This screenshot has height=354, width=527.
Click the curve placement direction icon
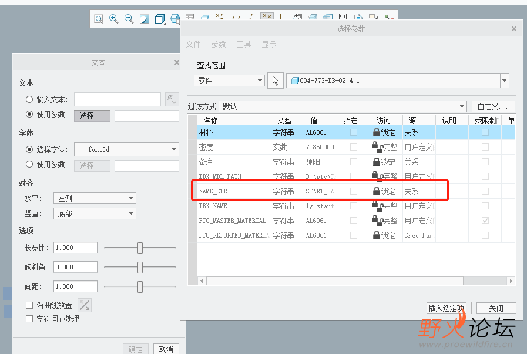coord(85,305)
